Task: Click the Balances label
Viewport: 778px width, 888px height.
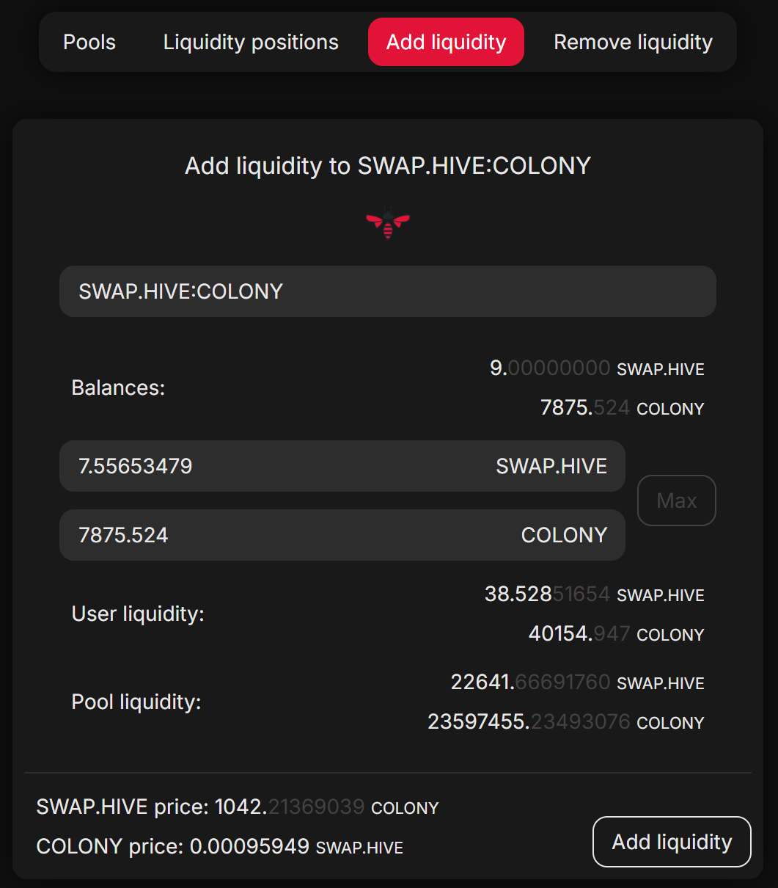Action: point(118,387)
